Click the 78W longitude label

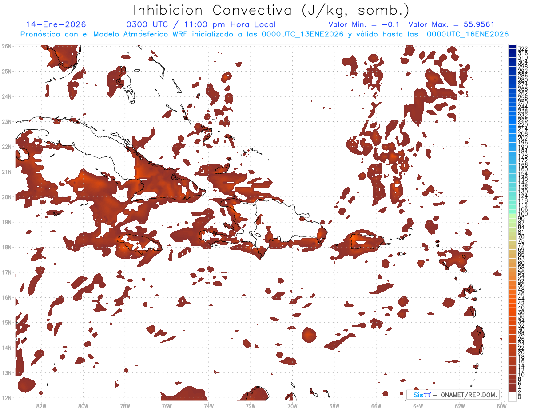tap(125, 405)
